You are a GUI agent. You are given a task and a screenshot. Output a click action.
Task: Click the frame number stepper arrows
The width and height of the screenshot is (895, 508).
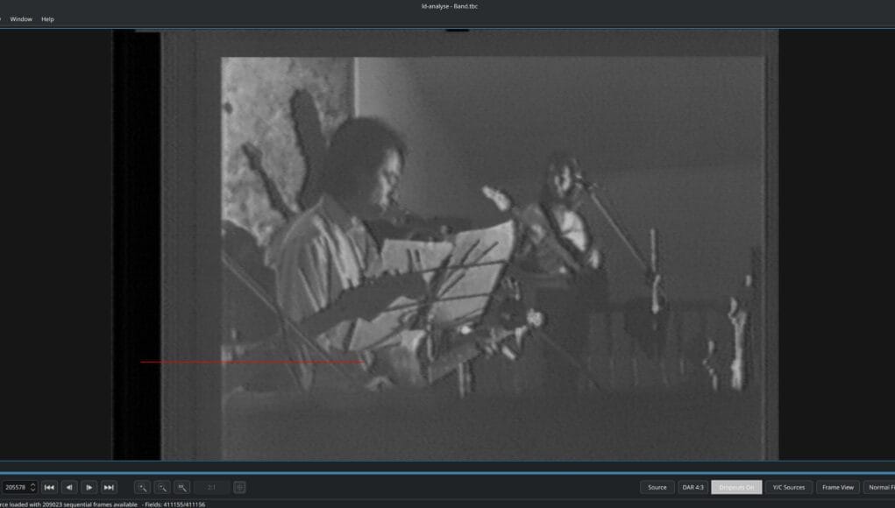32,487
